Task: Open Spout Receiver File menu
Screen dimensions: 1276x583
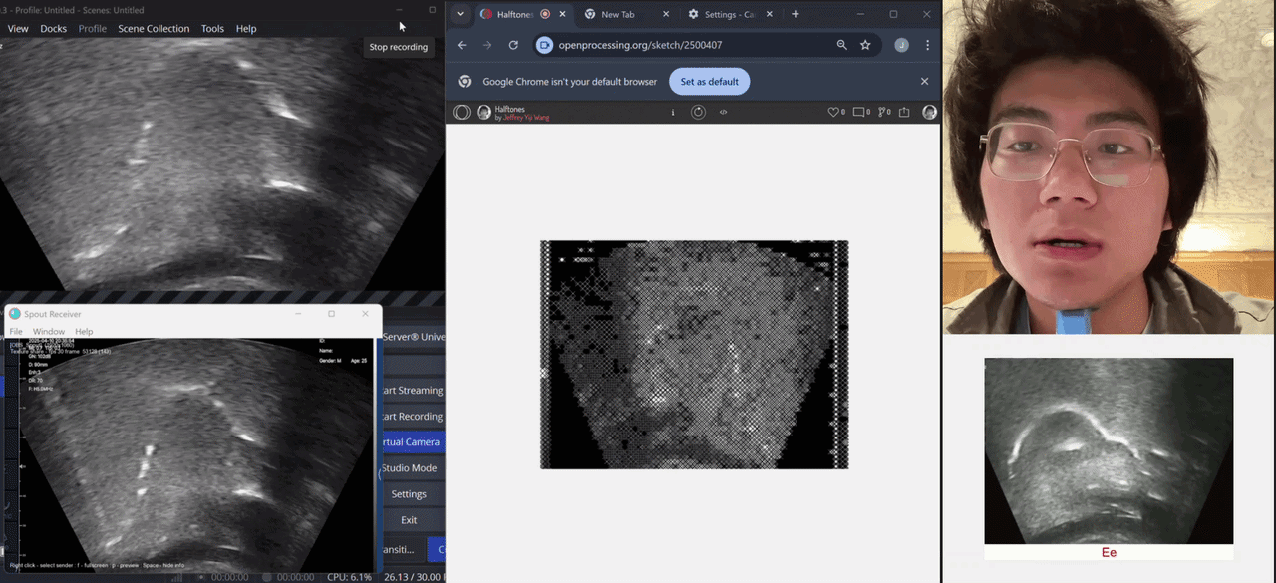Action: tap(16, 331)
